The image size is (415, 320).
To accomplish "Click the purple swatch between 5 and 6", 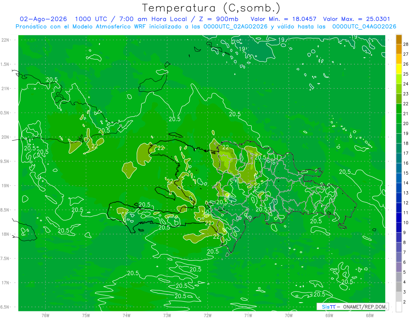I will click(399, 268).
